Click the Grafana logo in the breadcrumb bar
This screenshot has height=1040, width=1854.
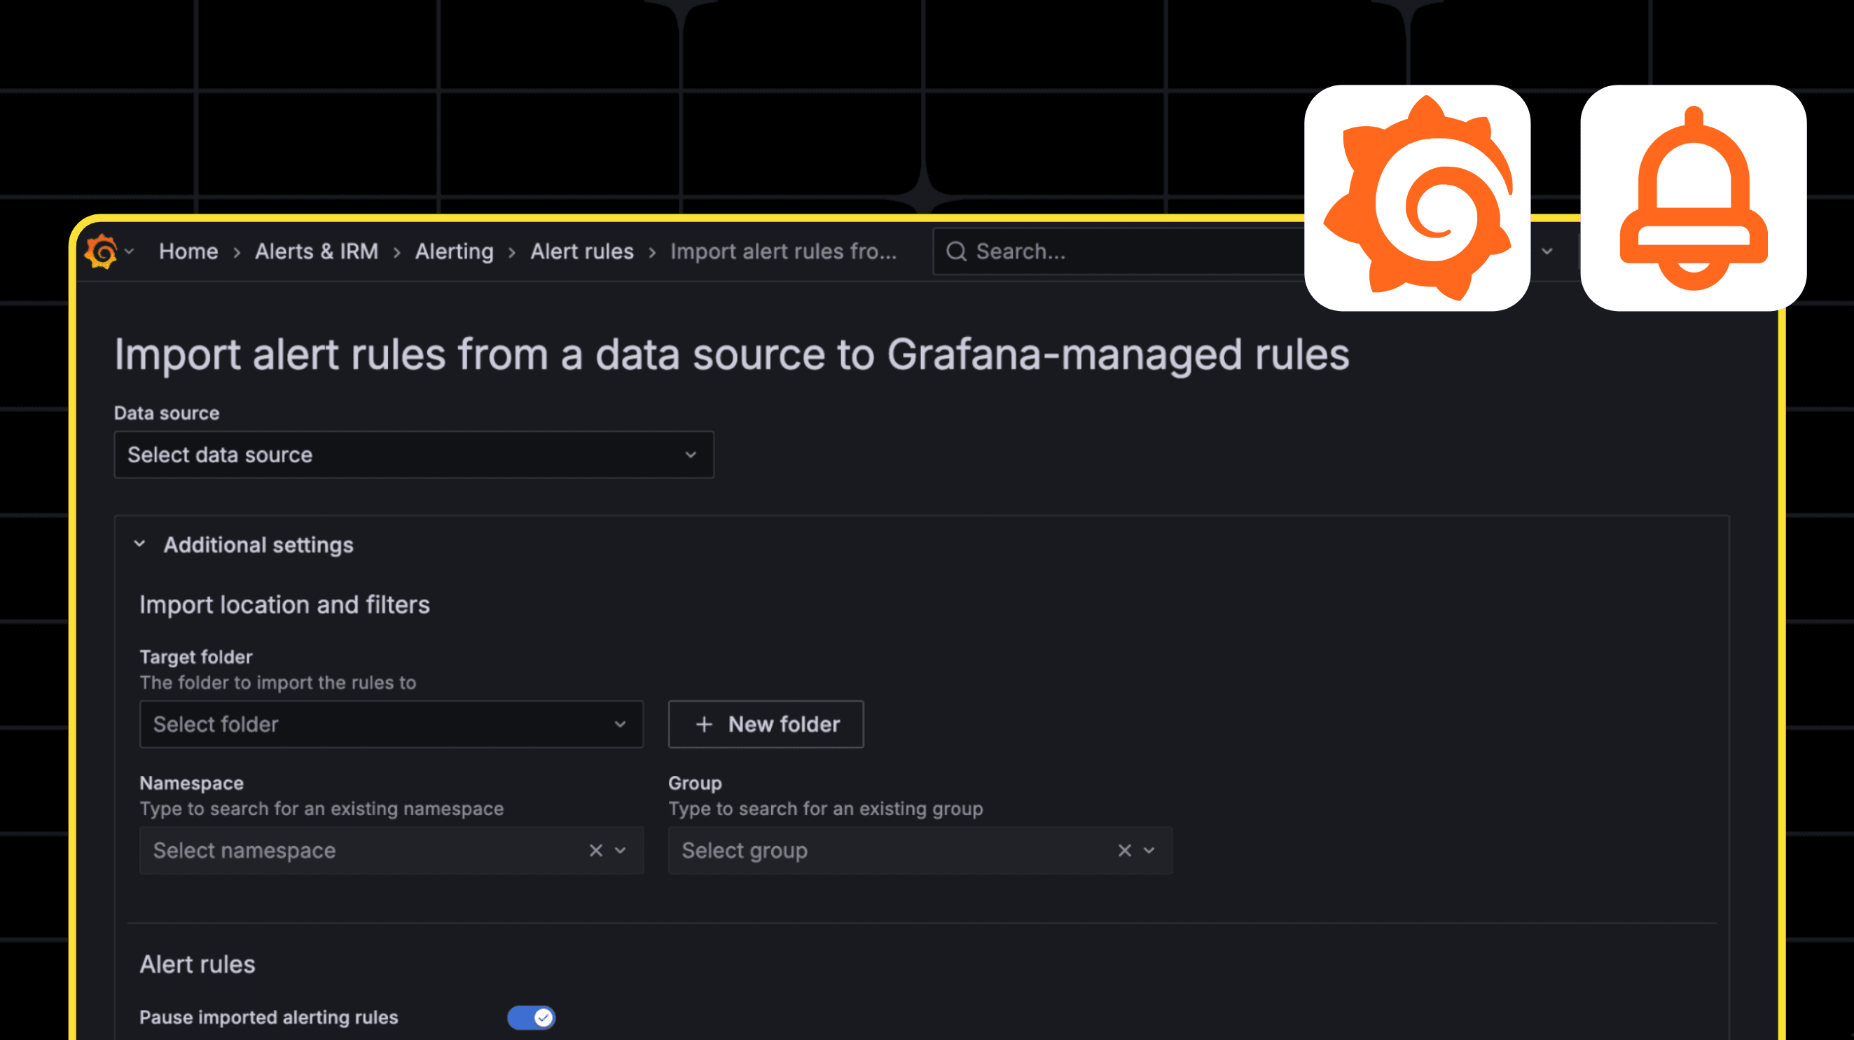point(101,251)
